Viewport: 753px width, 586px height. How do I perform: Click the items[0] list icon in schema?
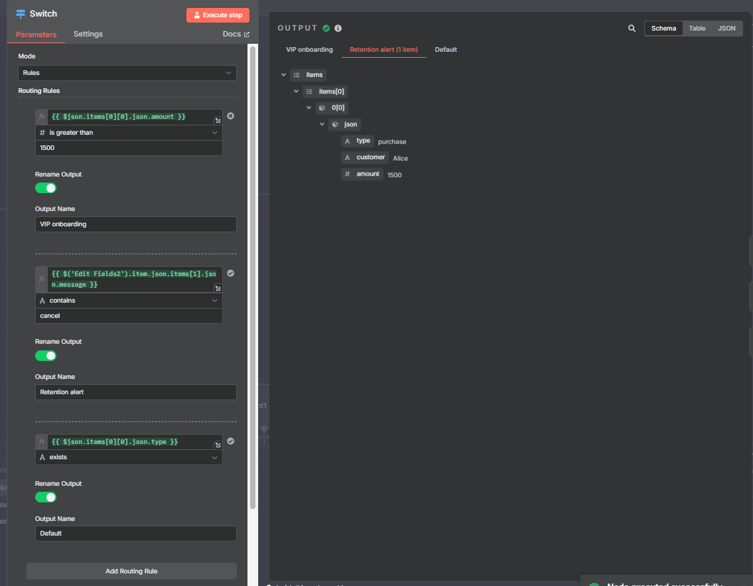pyautogui.click(x=309, y=92)
